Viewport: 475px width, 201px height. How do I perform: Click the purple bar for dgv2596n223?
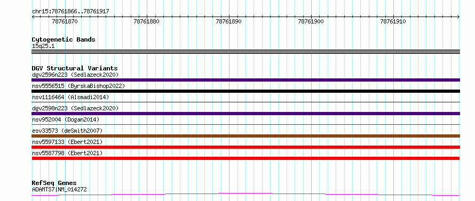[x=246, y=80]
